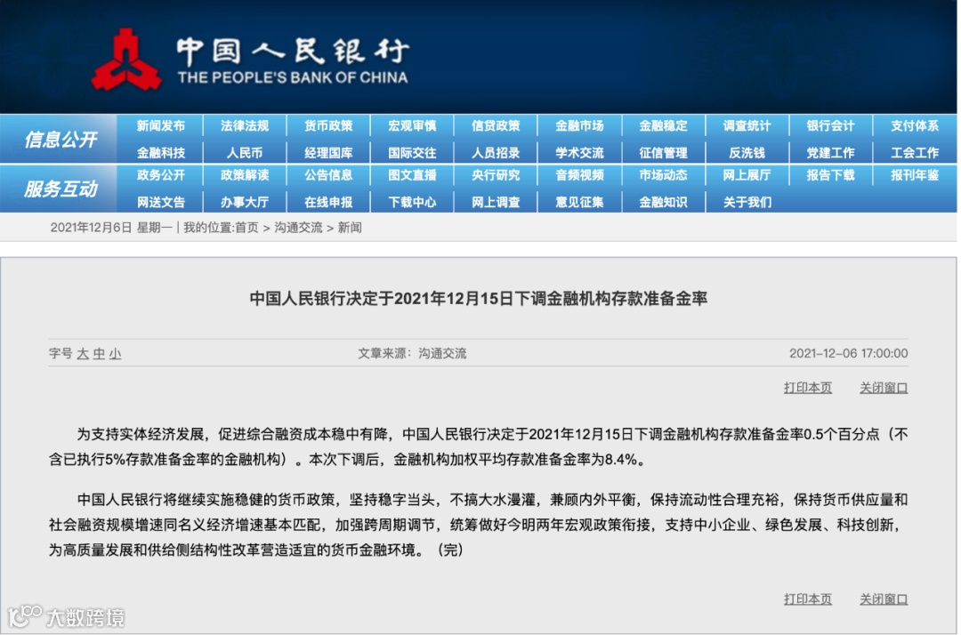Open 市场动态 section
961x635 pixels.
pos(663,175)
